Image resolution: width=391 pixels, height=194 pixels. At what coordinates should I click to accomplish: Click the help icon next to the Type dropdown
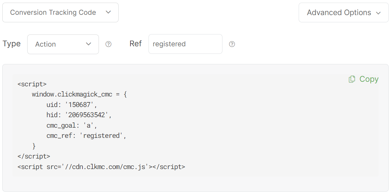(108, 44)
